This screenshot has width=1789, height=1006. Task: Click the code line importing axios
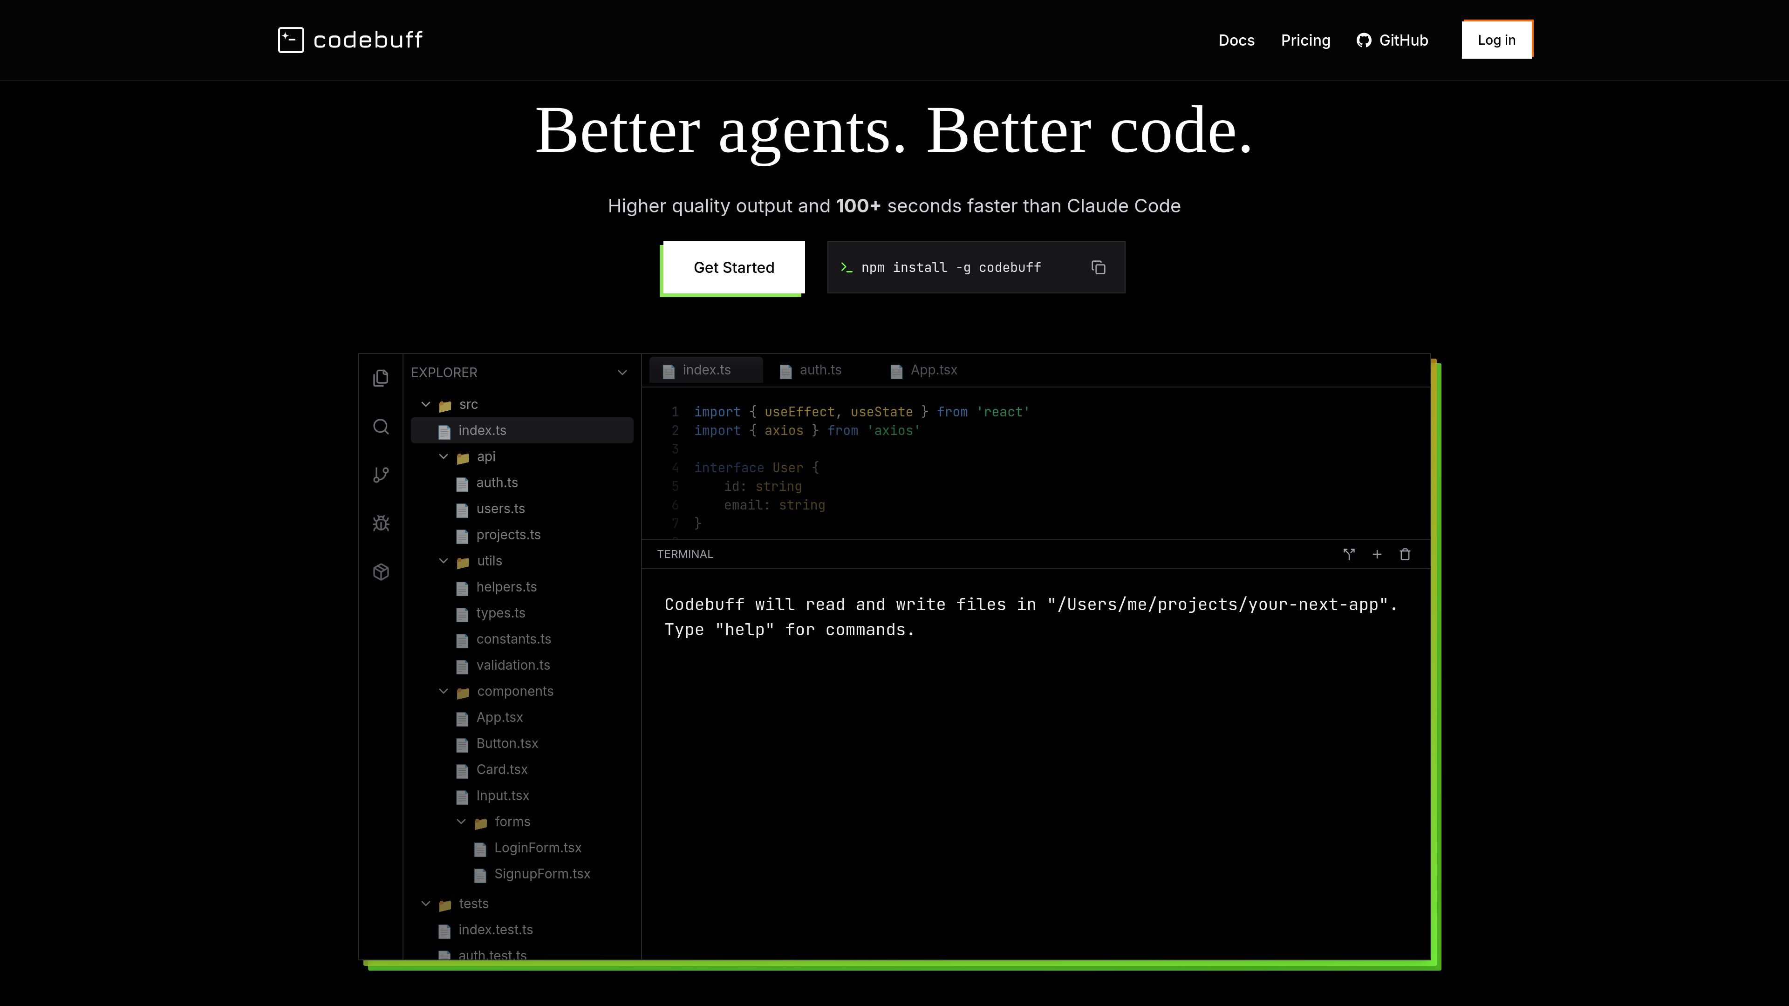point(807,431)
